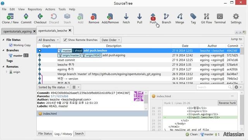Collapse the Remotes sidebar section
248x140 pixels.
coord(3,66)
